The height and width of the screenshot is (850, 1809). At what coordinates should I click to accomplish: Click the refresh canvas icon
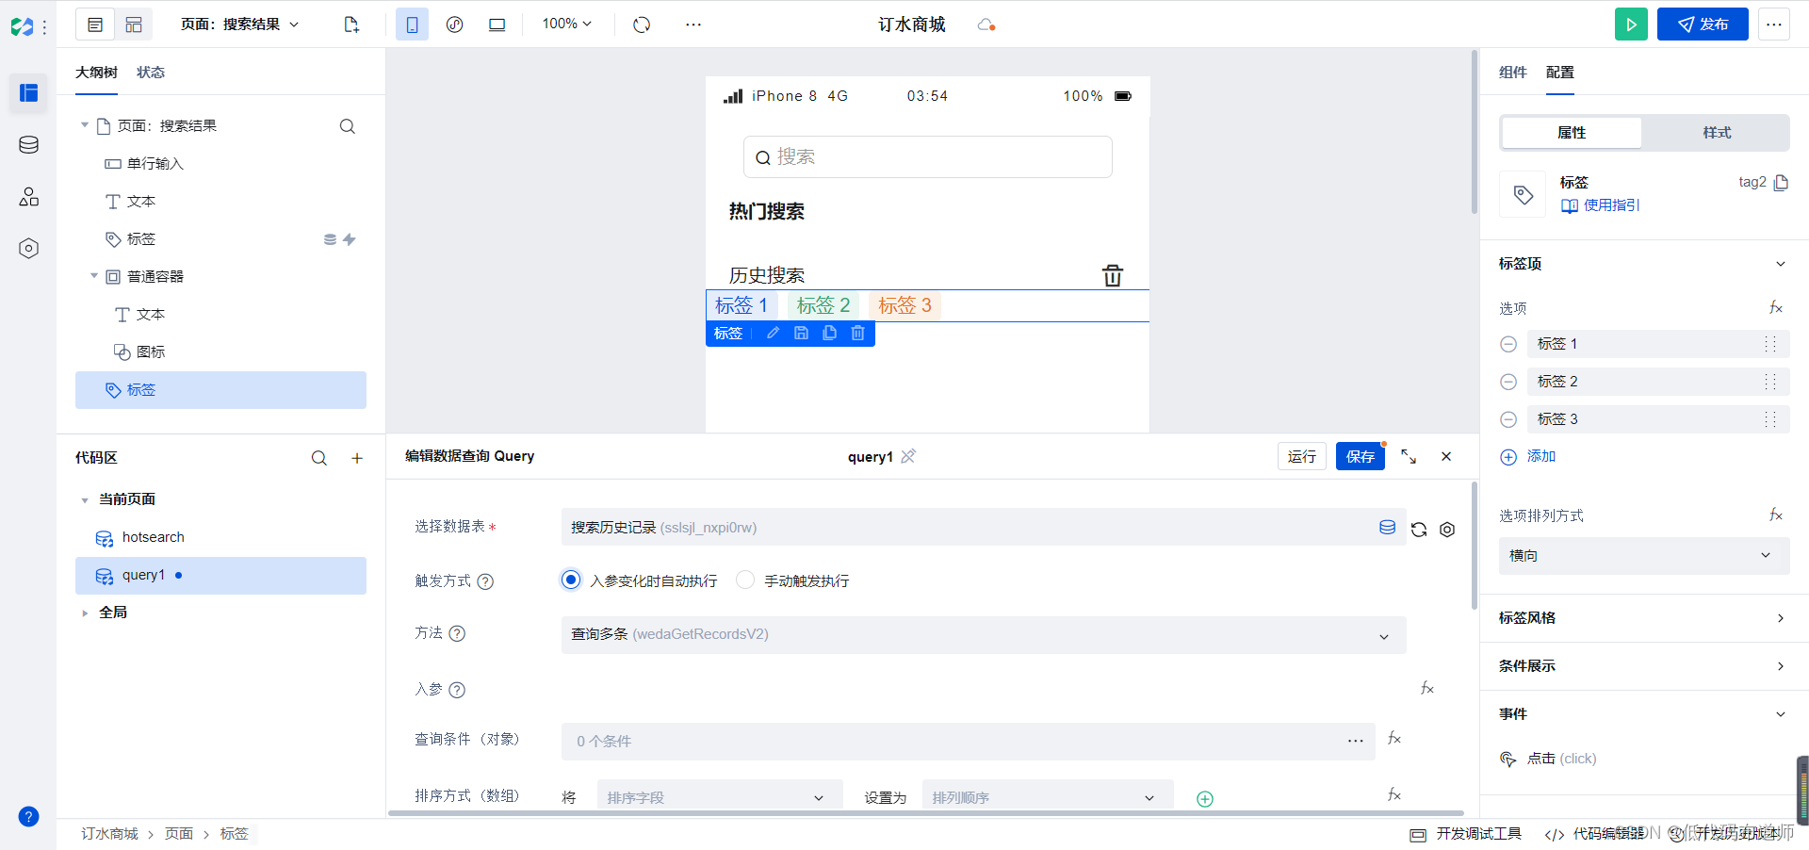click(x=642, y=25)
